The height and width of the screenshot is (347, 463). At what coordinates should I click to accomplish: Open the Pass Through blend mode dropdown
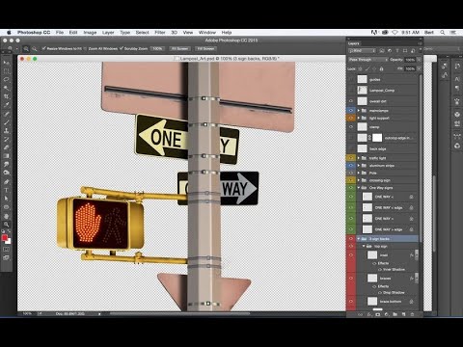368,60
